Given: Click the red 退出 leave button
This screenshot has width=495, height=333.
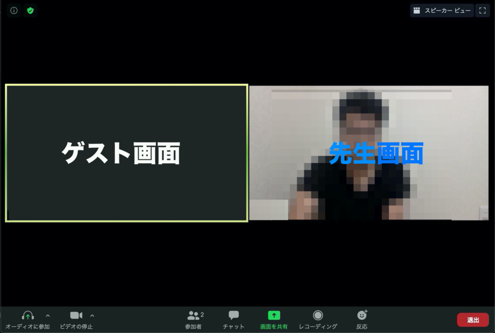Looking at the screenshot, I should click(473, 320).
